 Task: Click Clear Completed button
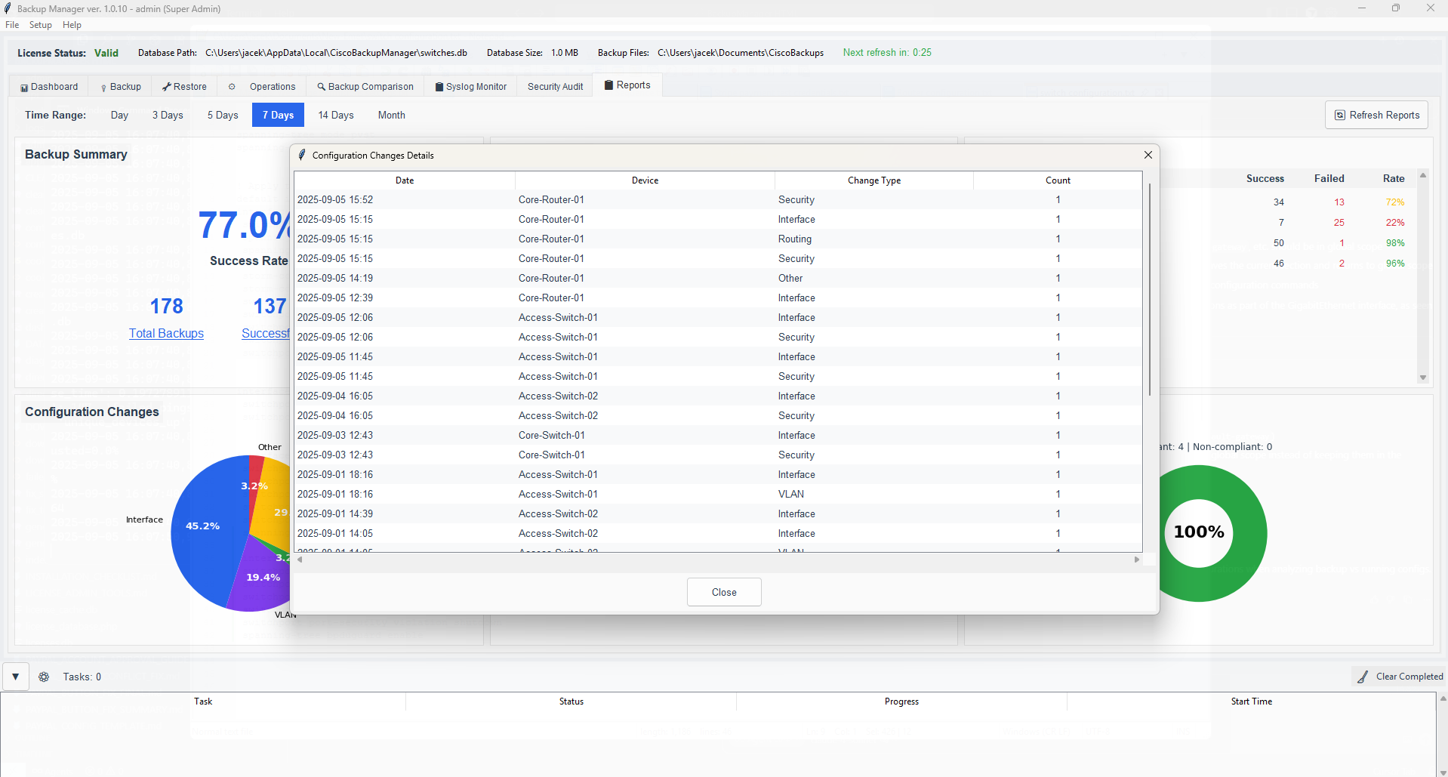pyautogui.click(x=1399, y=677)
